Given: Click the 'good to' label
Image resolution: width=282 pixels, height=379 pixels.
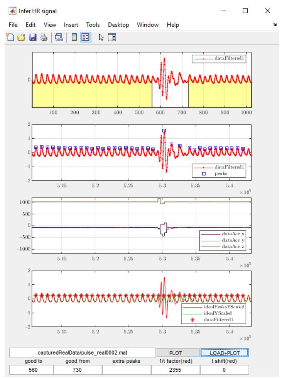Looking at the screenshot, I should click(34, 361).
